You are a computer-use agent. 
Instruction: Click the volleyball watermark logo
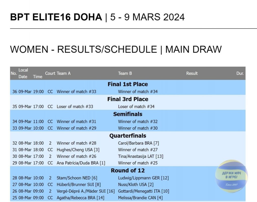coord(231,176)
